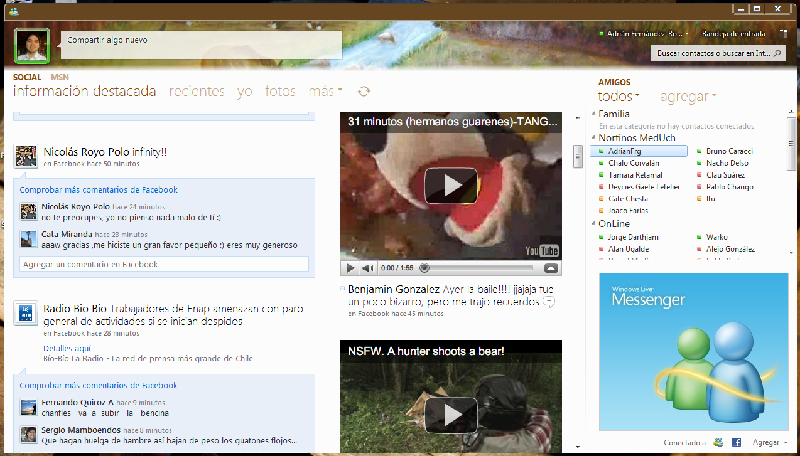Select contact Pablo Chango
Image resolution: width=800 pixels, height=456 pixels.
click(x=730, y=187)
